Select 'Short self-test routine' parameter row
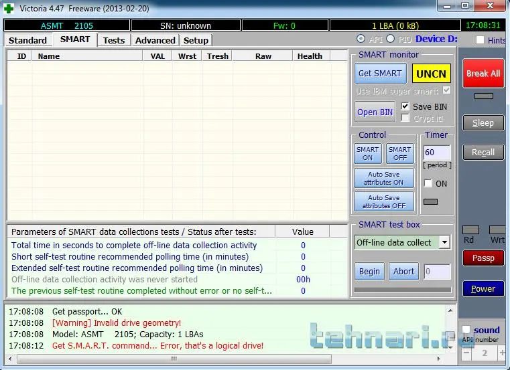This screenshot has height=370, width=510. [x=178, y=257]
